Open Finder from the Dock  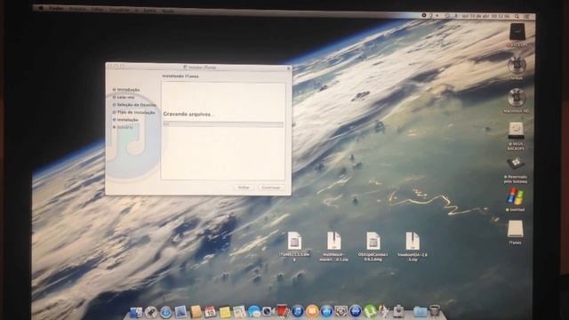pos(136,312)
